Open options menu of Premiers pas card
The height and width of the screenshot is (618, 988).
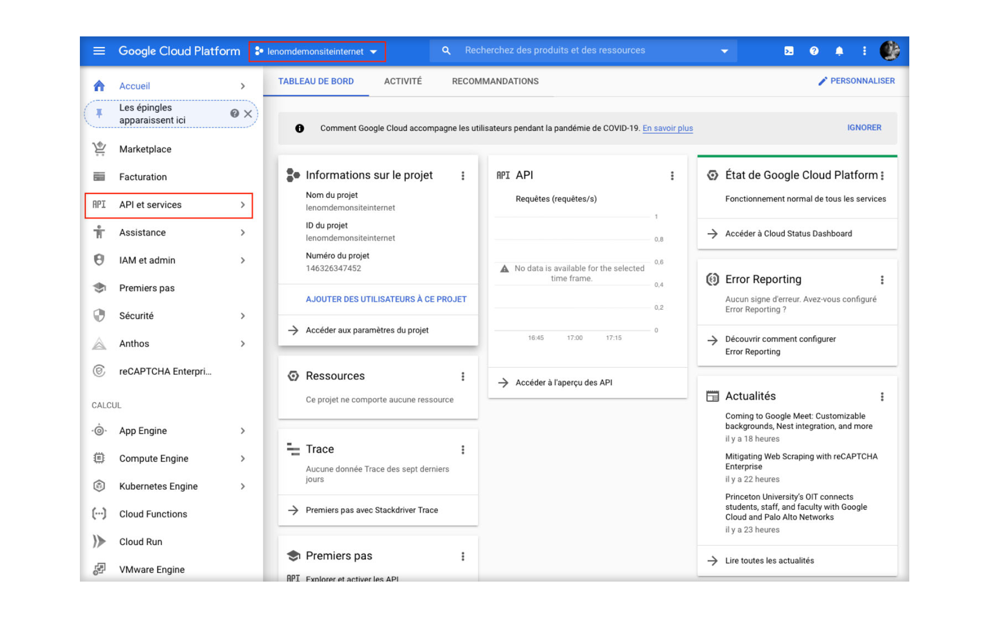(x=463, y=556)
